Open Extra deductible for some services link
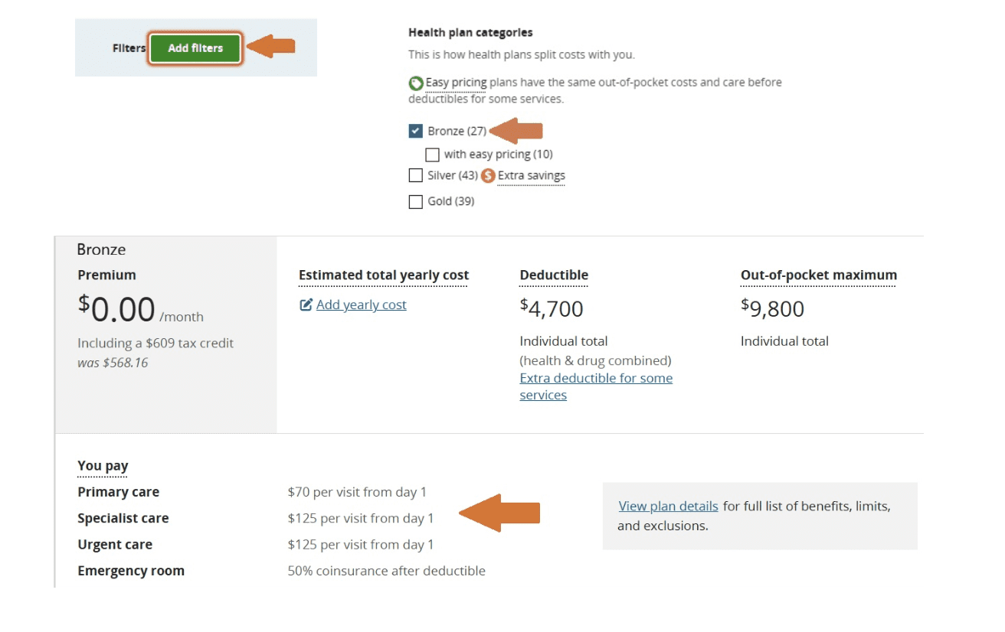Image resolution: width=1005 pixels, height=632 pixels. point(595,386)
